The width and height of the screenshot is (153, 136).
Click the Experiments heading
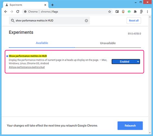(x=21, y=32)
